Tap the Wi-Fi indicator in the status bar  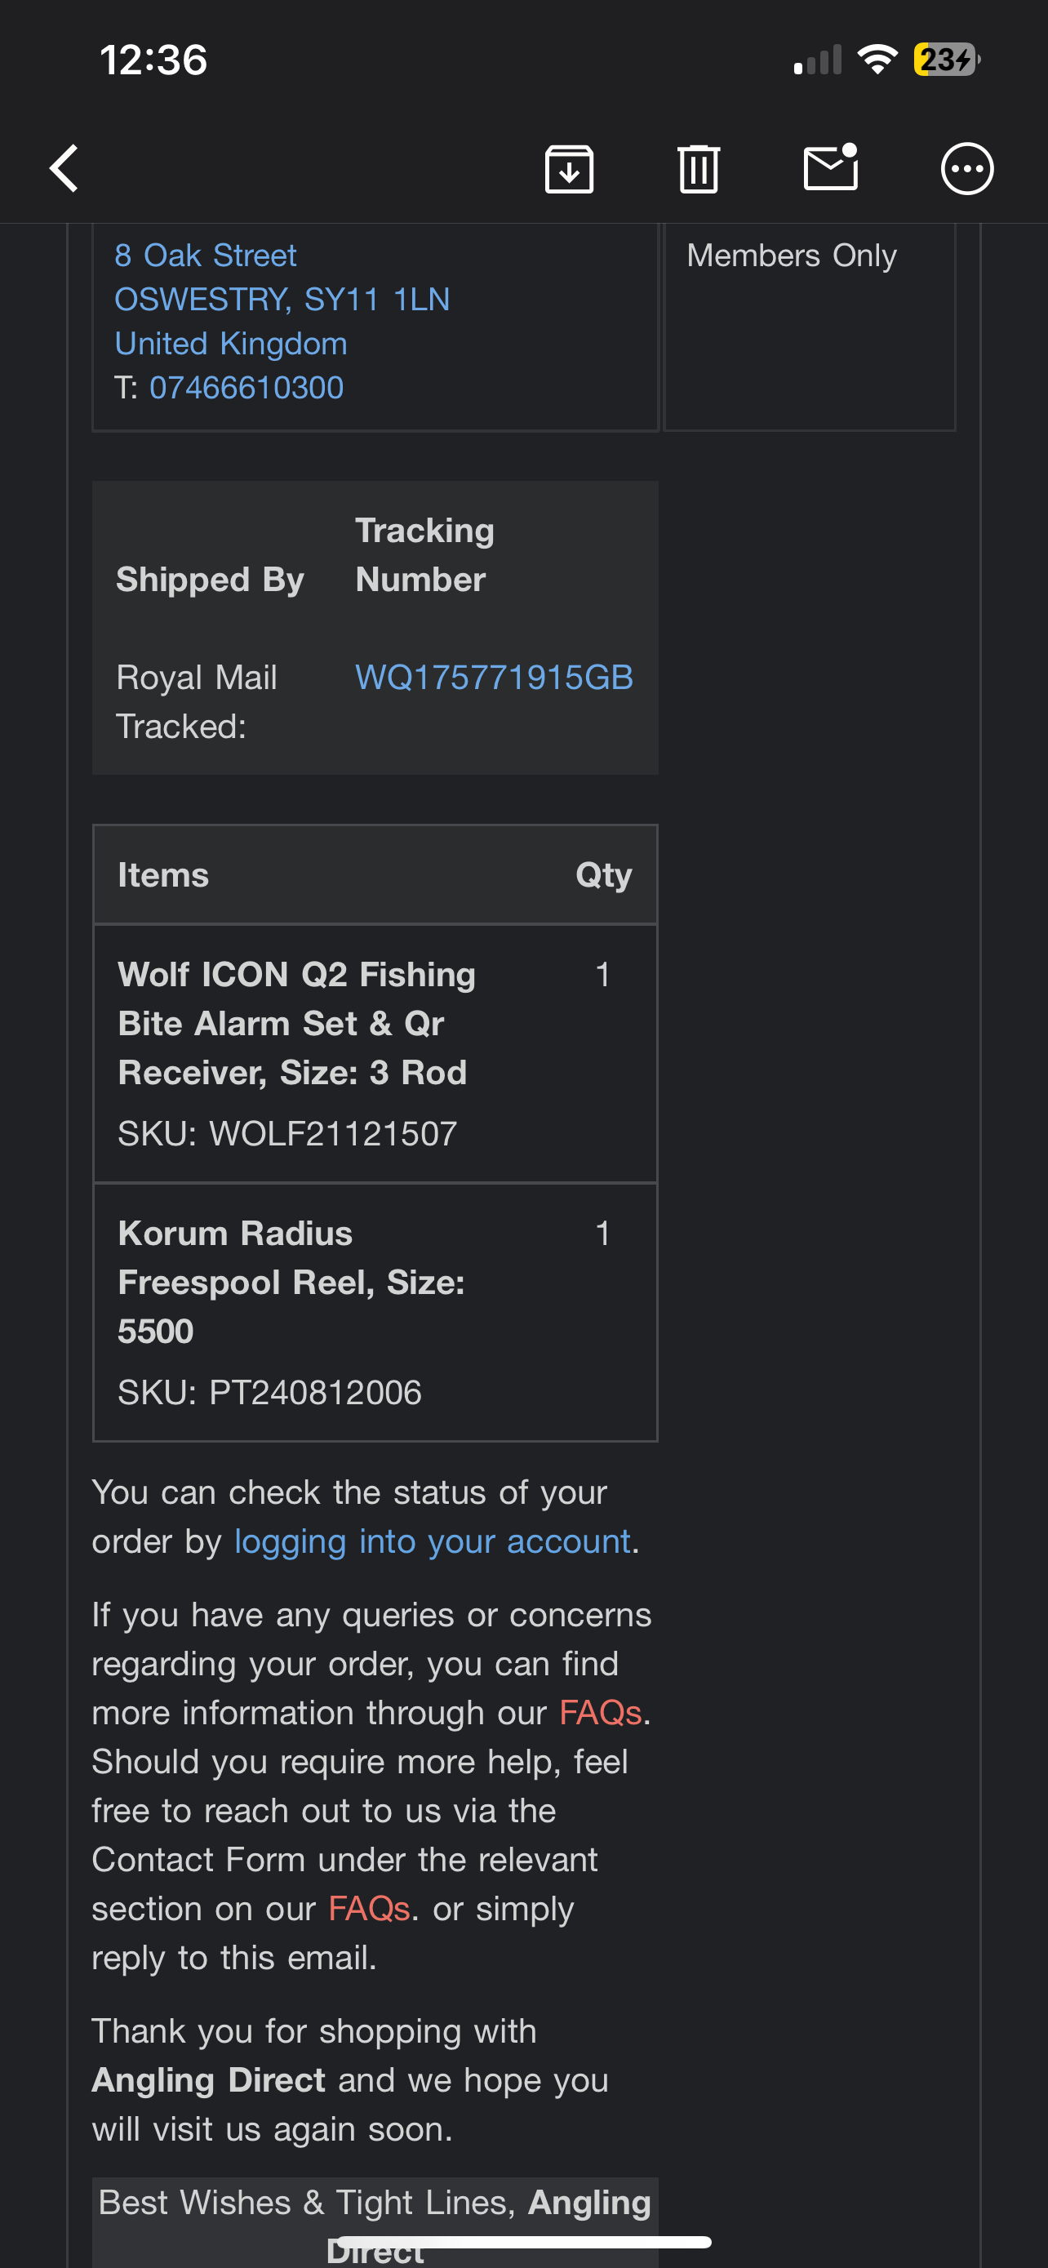click(877, 58)
